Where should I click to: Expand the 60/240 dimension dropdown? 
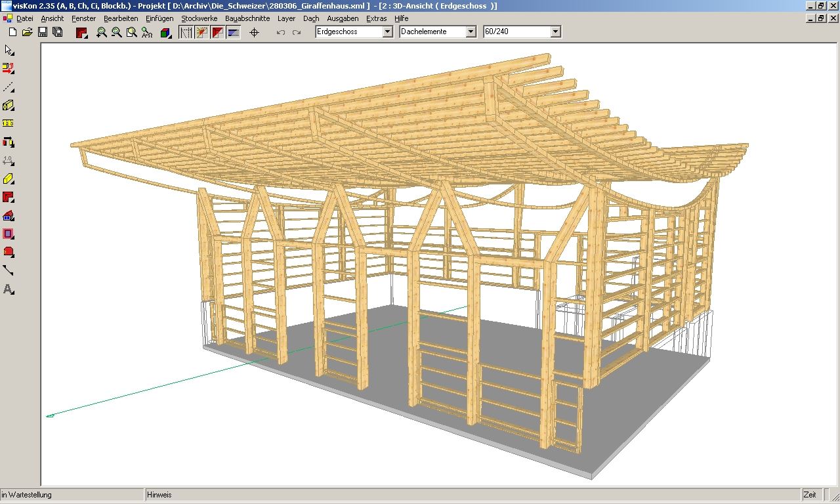click(555, 31)
